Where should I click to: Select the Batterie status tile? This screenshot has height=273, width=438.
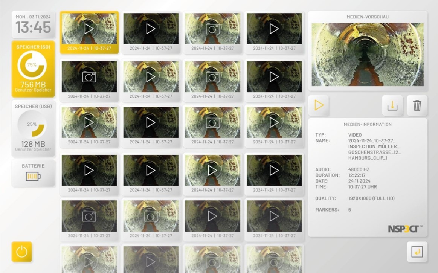tap(33, 173)
